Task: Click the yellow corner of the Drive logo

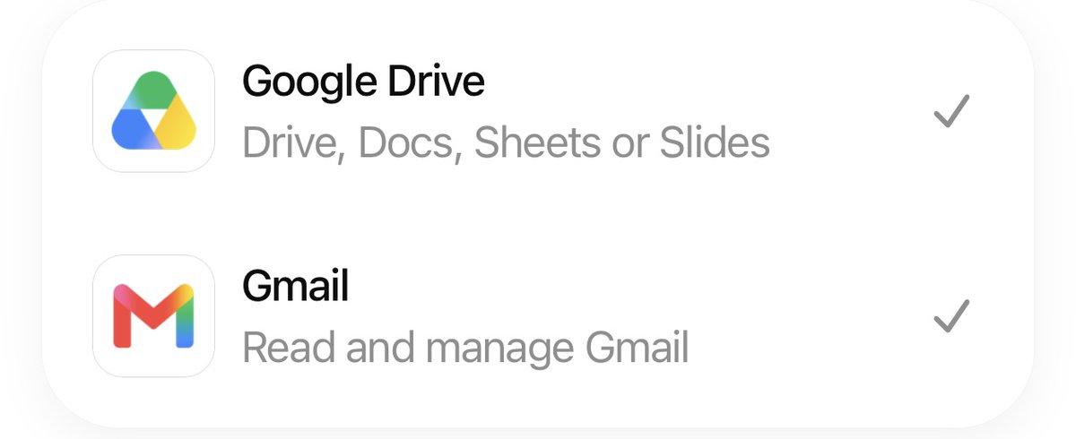Action: 182,132
